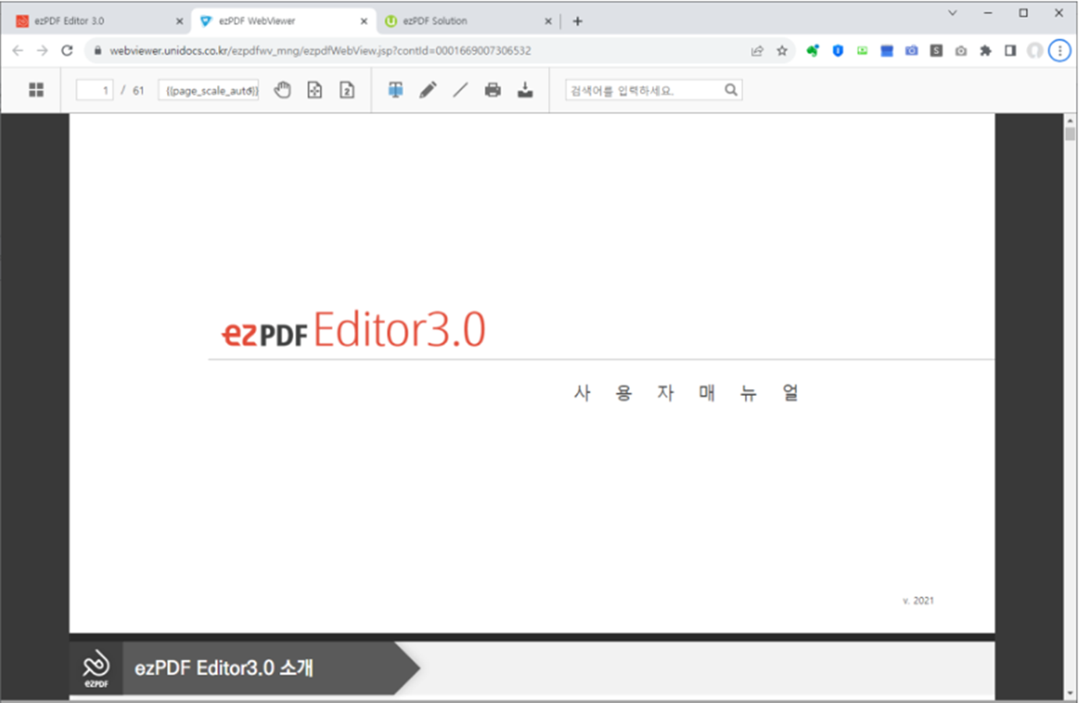Screen dimensions: 1080x703
Task: Close the ezPDF Solution tab
Action: tap(548, 21)
